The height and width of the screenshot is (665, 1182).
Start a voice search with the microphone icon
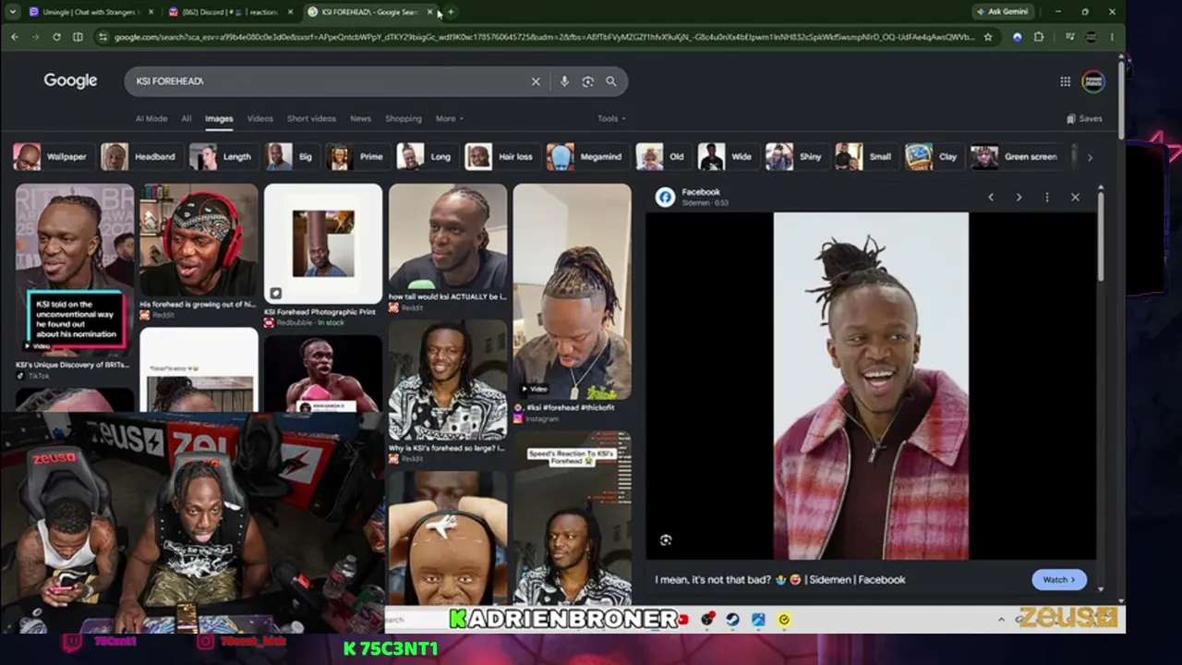point(564,81)
